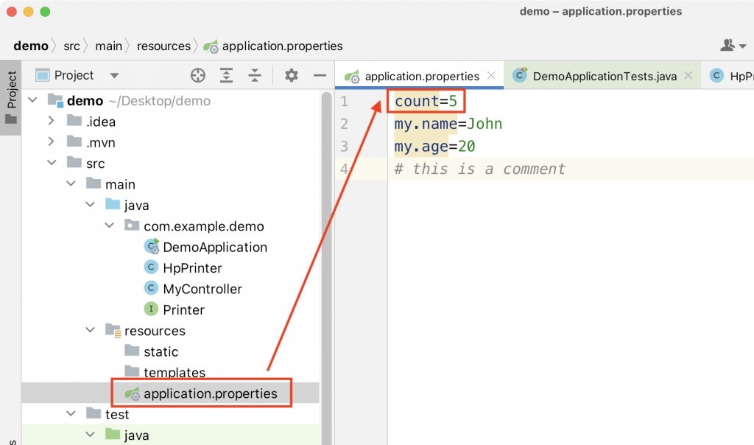Click the Expand All icon in Project panel
754x445 pixels.
tap(226, 75)
